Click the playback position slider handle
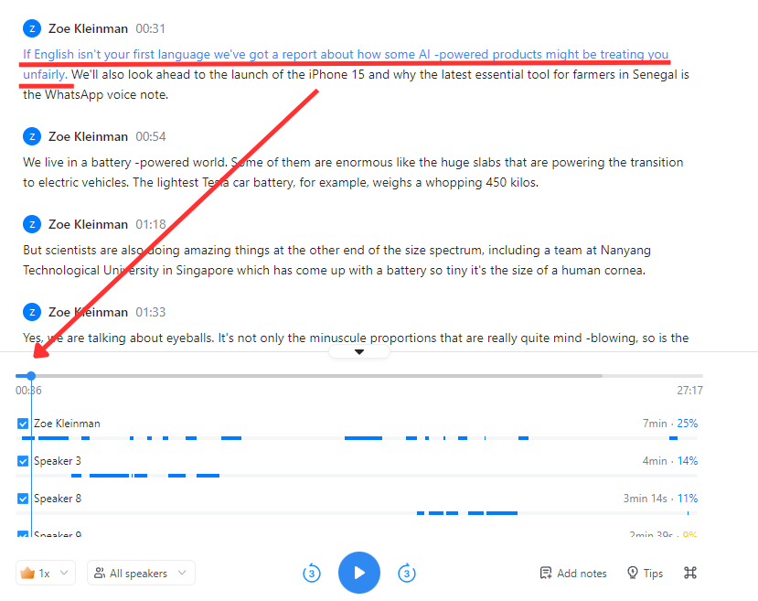This screenshot has height=601, width=758. pos(31,376)
